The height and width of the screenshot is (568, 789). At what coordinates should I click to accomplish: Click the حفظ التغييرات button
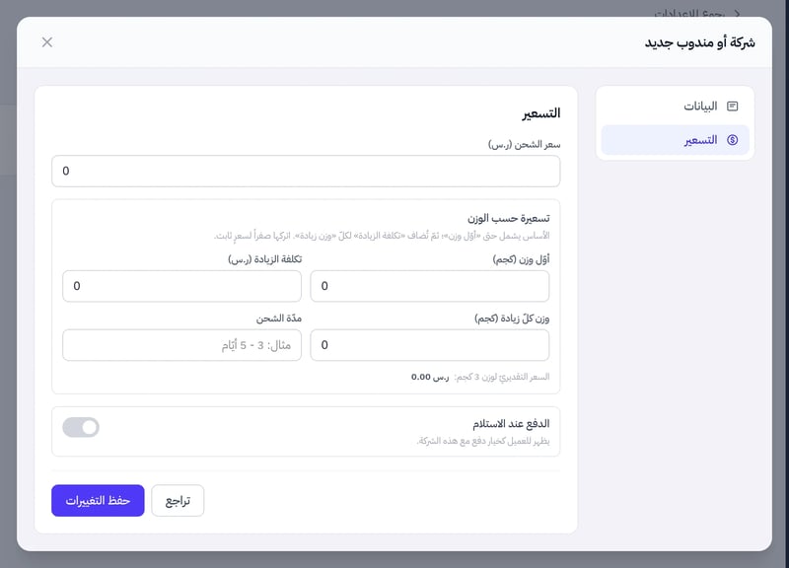(x=98, y=501)
